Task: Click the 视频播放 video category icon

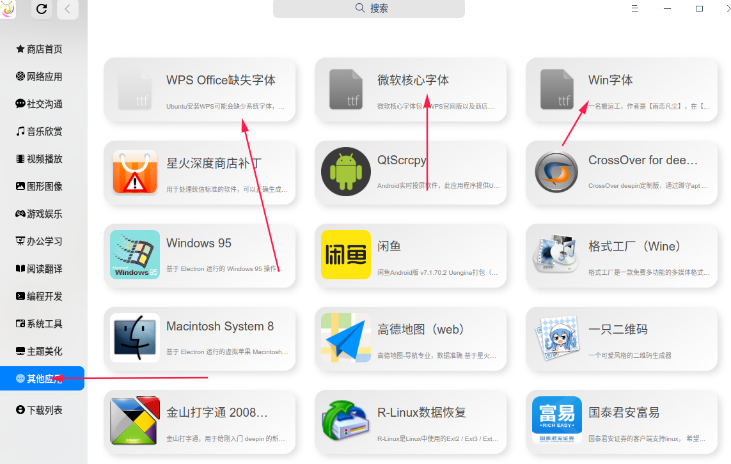Action: pyautogui.click(x=20, y=159)
